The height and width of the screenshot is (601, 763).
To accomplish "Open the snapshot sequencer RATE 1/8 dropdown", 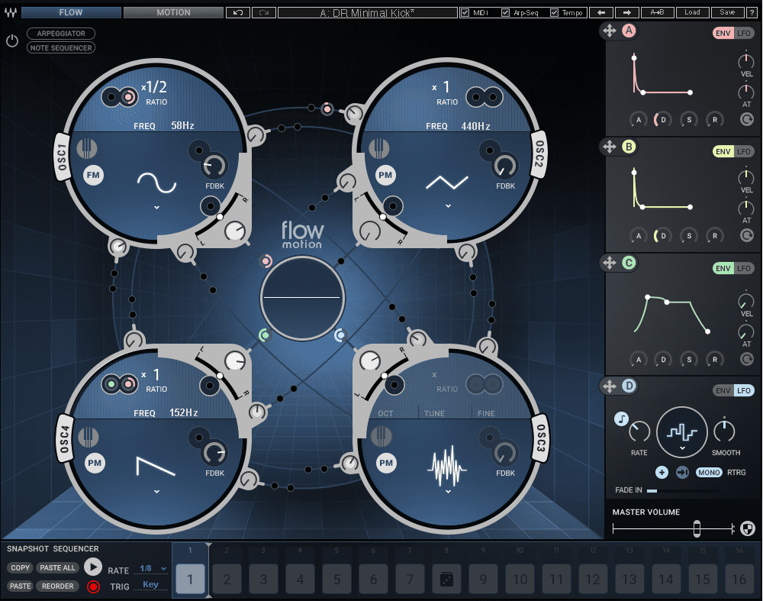I will point(151,568).
